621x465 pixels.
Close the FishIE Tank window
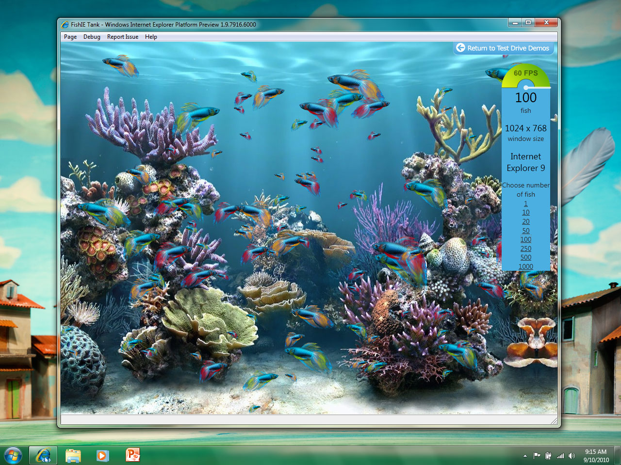coord(546,22)
